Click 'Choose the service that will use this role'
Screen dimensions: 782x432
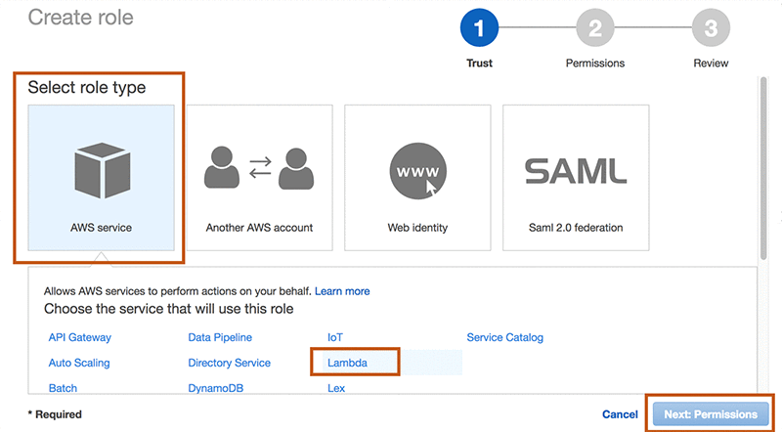[x=168, y=309]
